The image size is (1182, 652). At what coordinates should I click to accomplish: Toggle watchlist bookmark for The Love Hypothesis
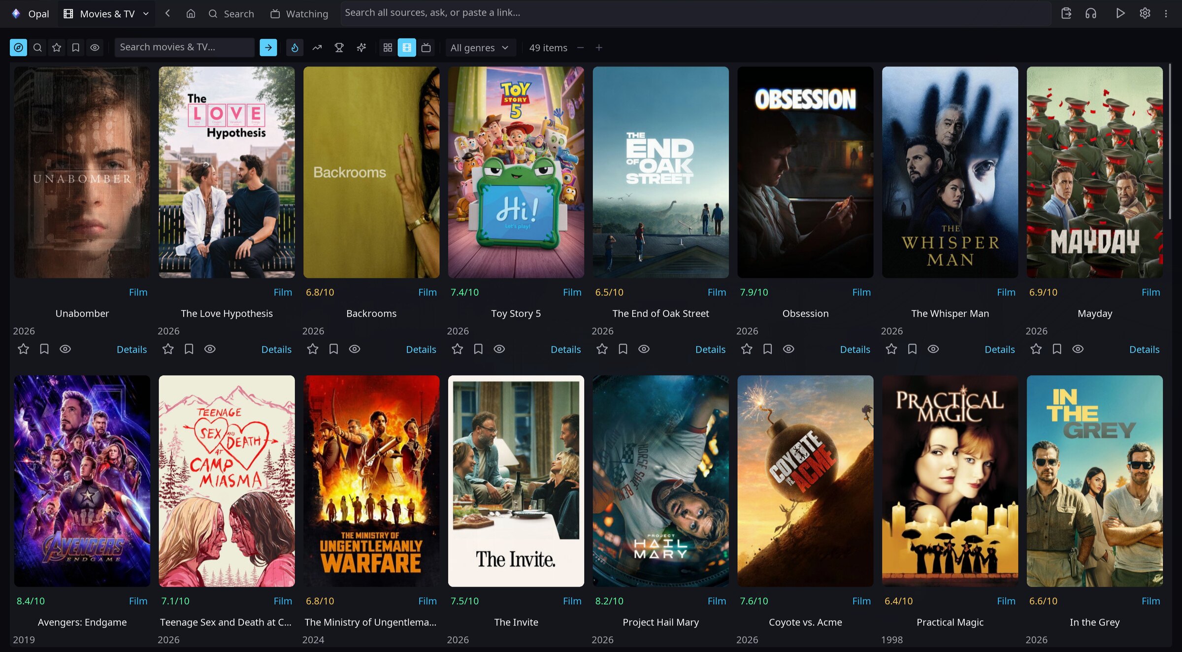tap(189, 349)
